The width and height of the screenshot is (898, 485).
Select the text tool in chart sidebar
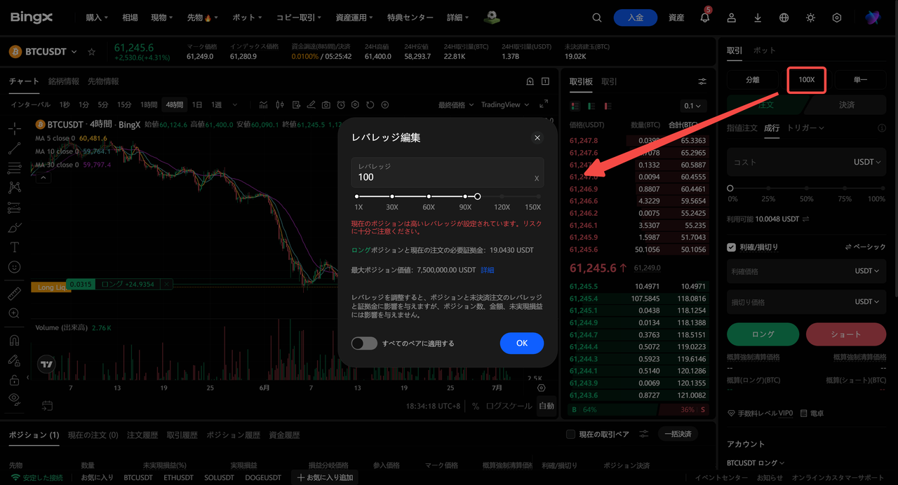(x=14, y=247)
